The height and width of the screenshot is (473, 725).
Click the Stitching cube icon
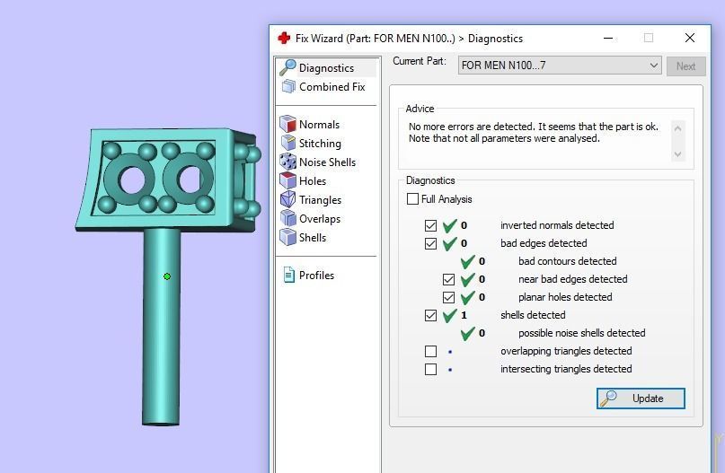coord(288,144)
